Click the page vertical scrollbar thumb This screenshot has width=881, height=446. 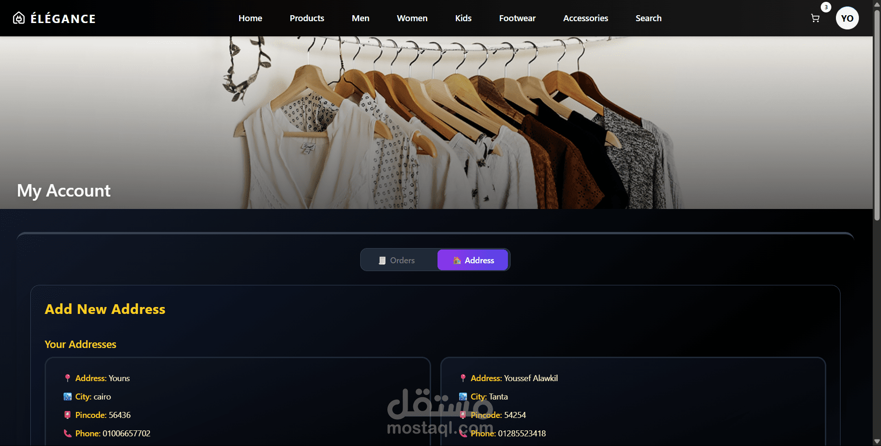(877, 115)
